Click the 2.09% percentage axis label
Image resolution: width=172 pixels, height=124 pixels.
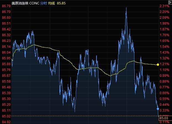point(164,18)
